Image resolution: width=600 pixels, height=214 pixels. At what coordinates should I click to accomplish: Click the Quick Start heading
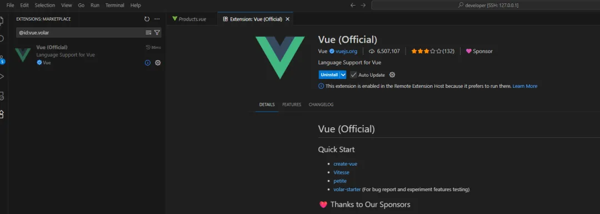336,150
